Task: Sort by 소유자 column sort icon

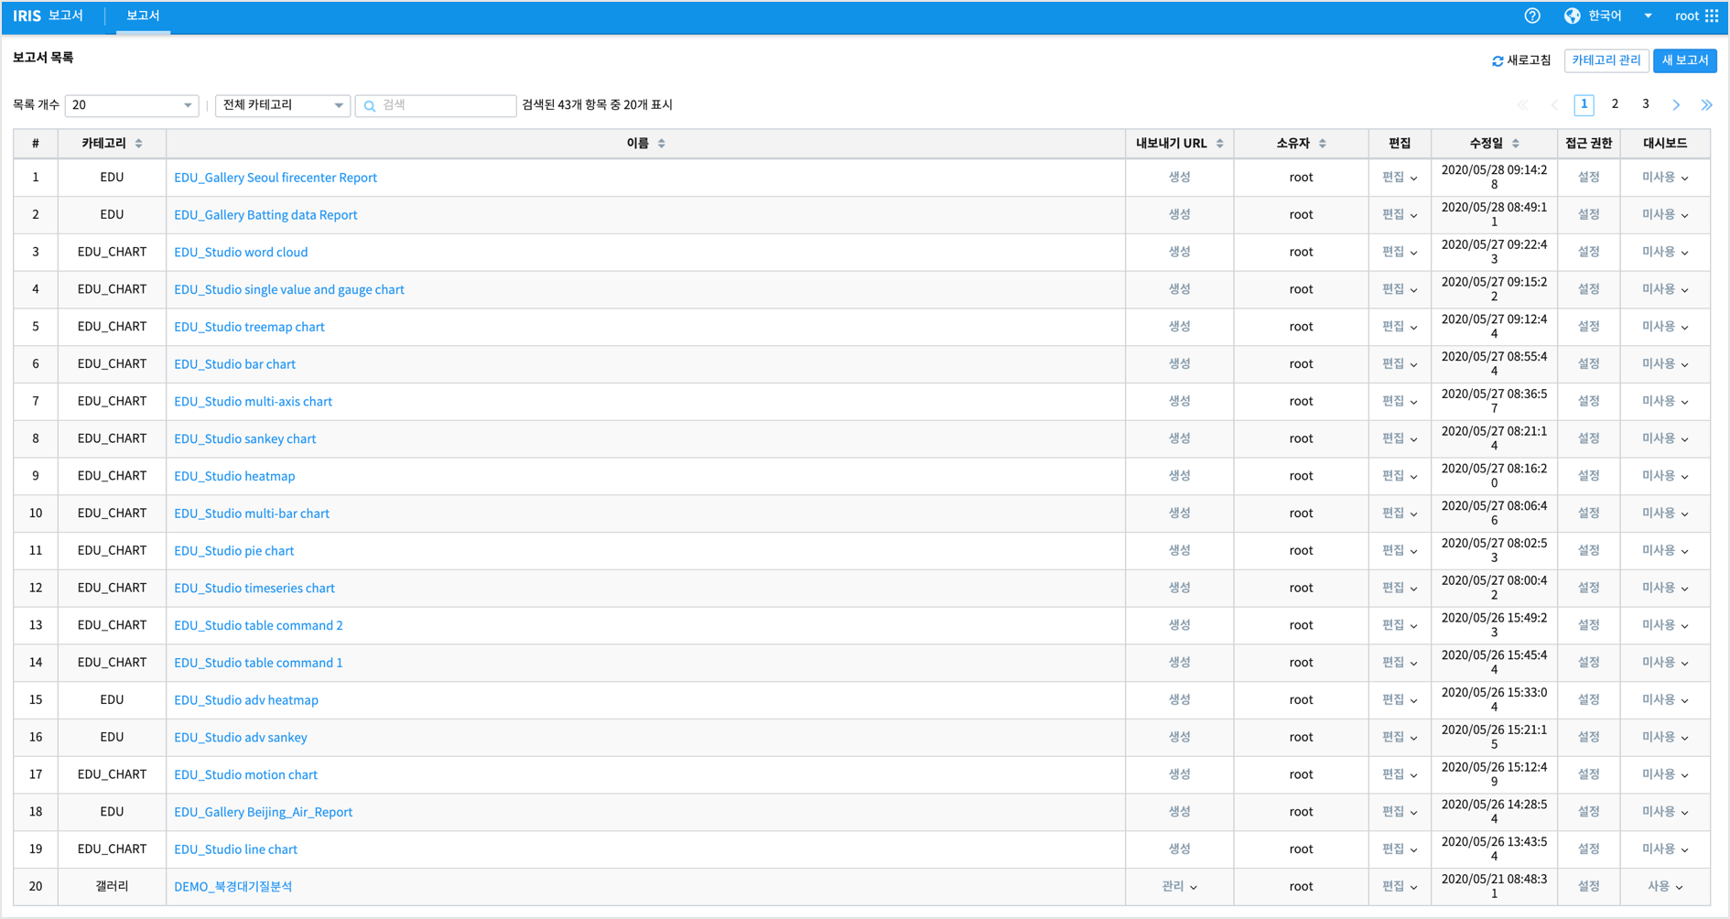Action: point(1323,144)
